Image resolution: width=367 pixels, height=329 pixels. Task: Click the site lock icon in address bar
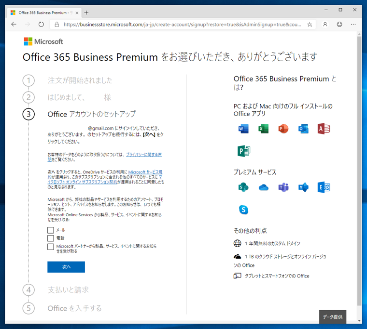click(57, 24)
